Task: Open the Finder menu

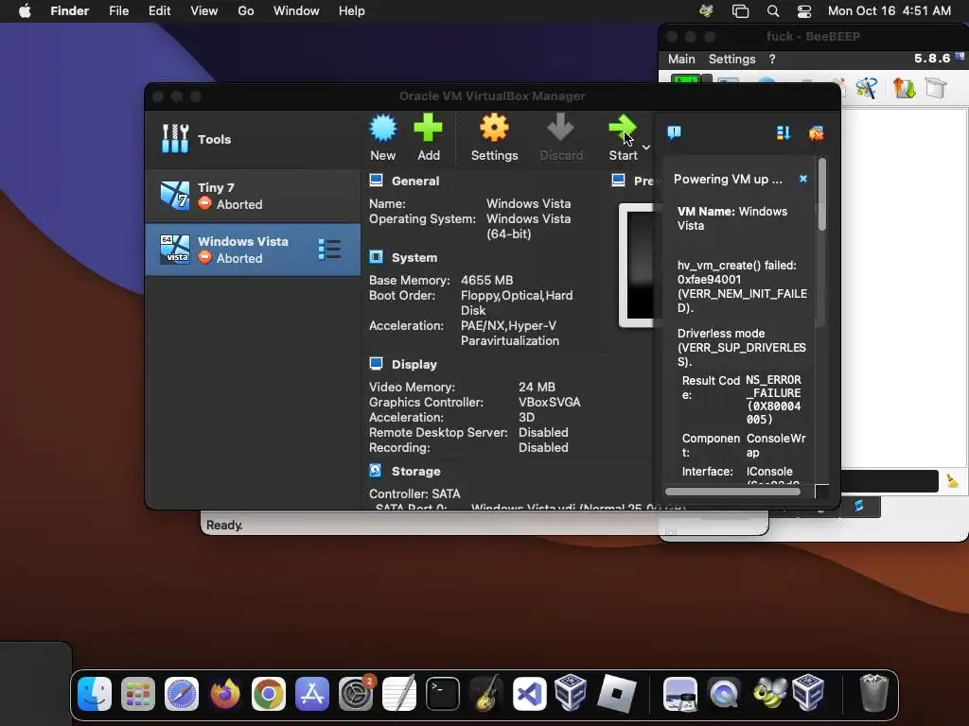Action: point(69,11)
